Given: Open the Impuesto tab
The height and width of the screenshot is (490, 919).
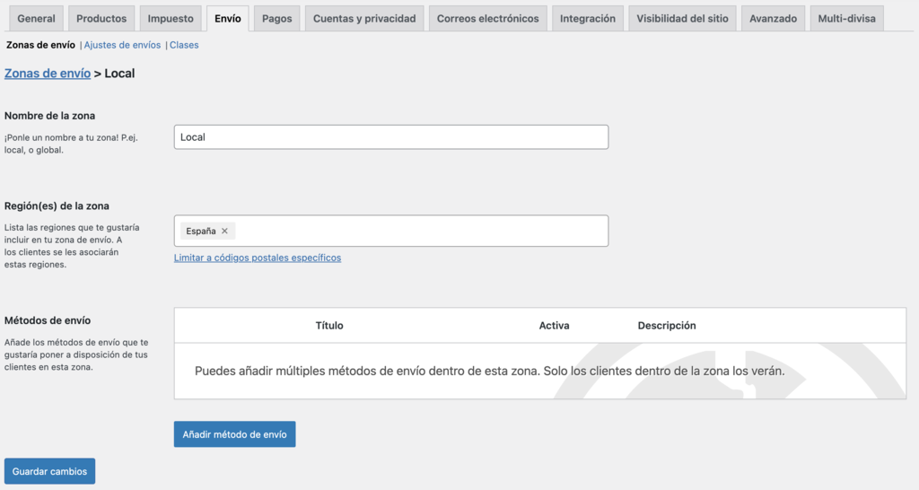Looking at the screenshot, I should 171,18.
